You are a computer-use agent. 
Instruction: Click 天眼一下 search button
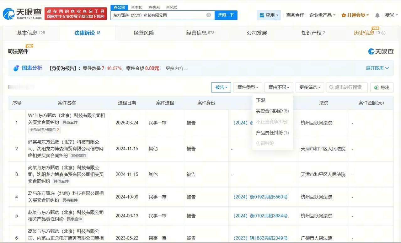pyautogui.click(x=226, y=15)
